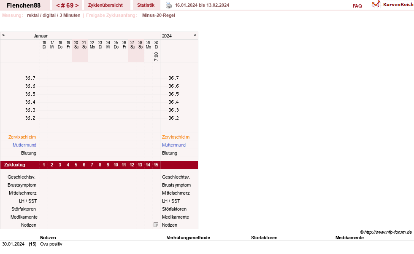
Task: Select date column 28. So
Action: (141, 45)
